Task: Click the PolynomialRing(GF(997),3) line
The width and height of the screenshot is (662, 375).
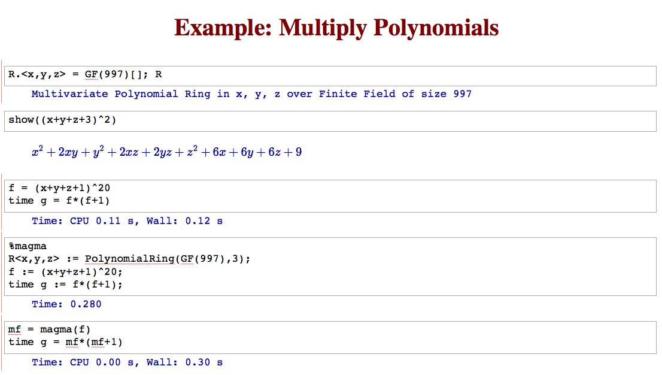Action: pyautogui.click(x=129, y=259)
